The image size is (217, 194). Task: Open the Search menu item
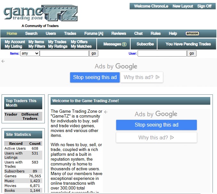(31, 33)
